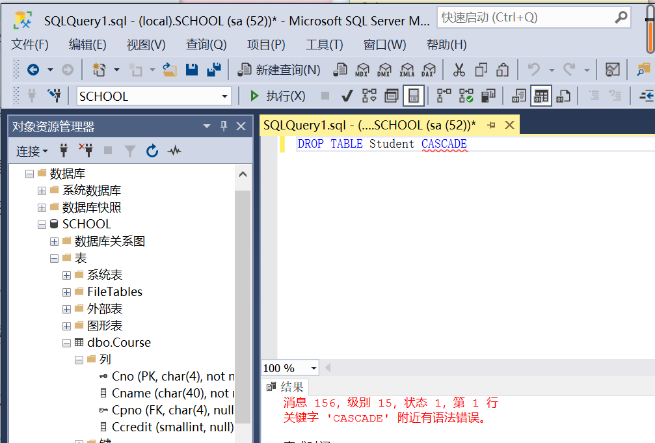This screenshot has width=655, height=443.
Task: Click the Undo arrow icon
Action: point(534,70)
